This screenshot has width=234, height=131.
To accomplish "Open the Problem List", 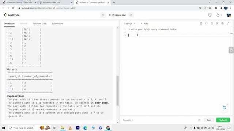I will tap(117, 15).
